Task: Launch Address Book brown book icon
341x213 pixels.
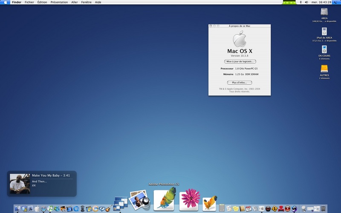Action: pyautogui.click(x=242, y=209)
